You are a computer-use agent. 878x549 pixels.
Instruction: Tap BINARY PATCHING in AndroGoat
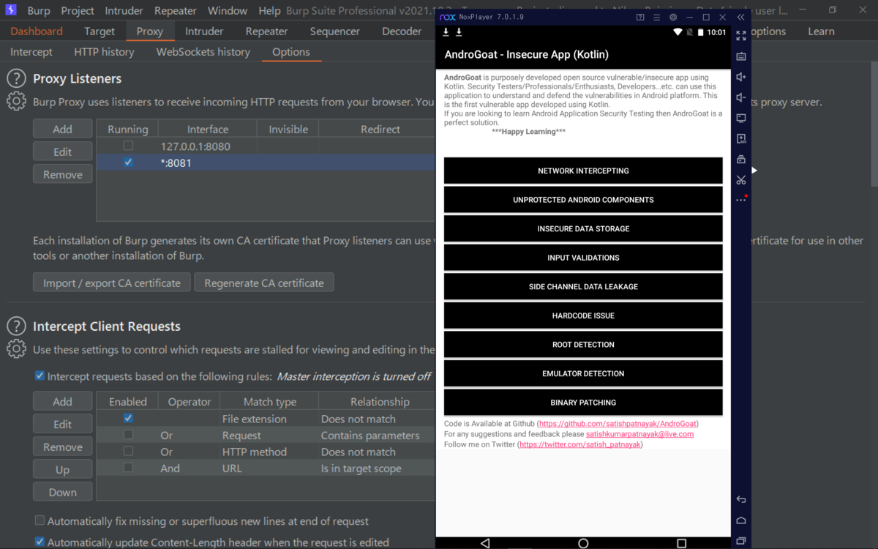pyautogui.click(x=583, y=403)
